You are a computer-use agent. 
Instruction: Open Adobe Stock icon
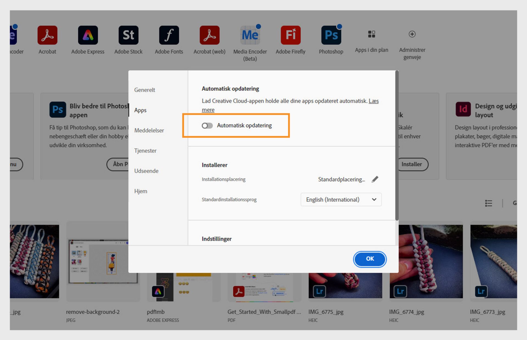(x=128, y=35)
